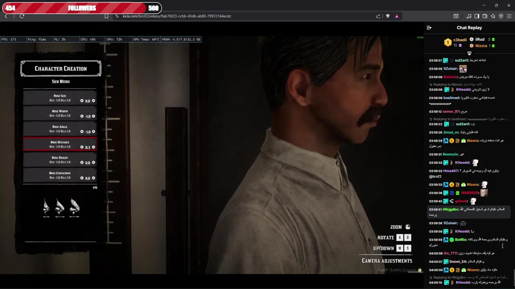Select the Nose Angle menu row
Viewport: 515px width, 289px height.
[60, 129]
